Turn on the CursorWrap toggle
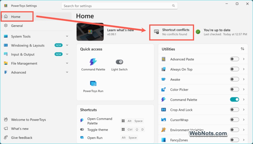Viewport: 253px width, 144px height. tap(234, 120)
